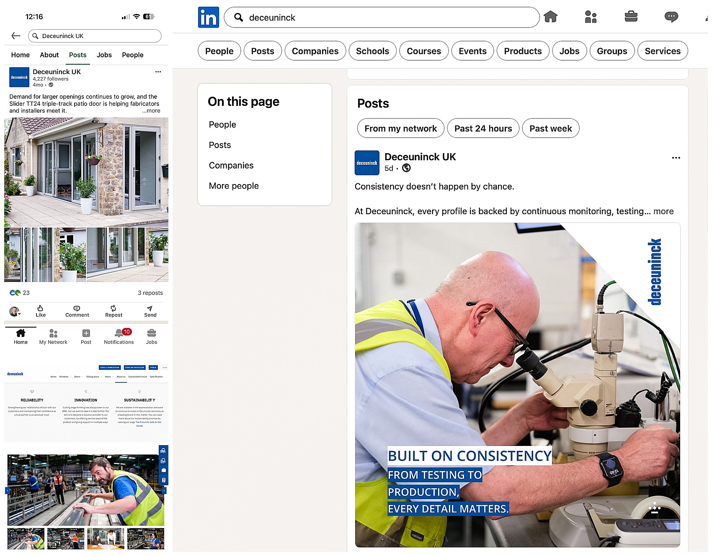Open the Jobs briefcase icon in desktop header
712x556 pixels.
pyautogui.click(x=631, y=17)
